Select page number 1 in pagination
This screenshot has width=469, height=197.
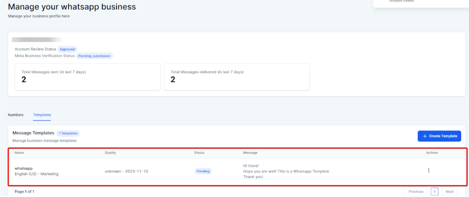pos(434,191)
